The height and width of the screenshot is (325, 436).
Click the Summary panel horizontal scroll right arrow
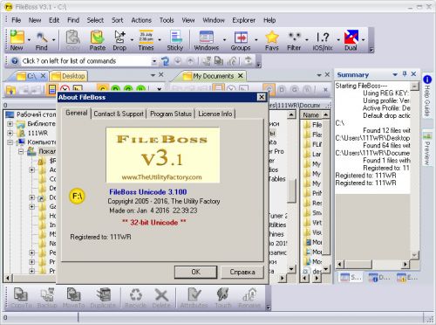[405, 265]
